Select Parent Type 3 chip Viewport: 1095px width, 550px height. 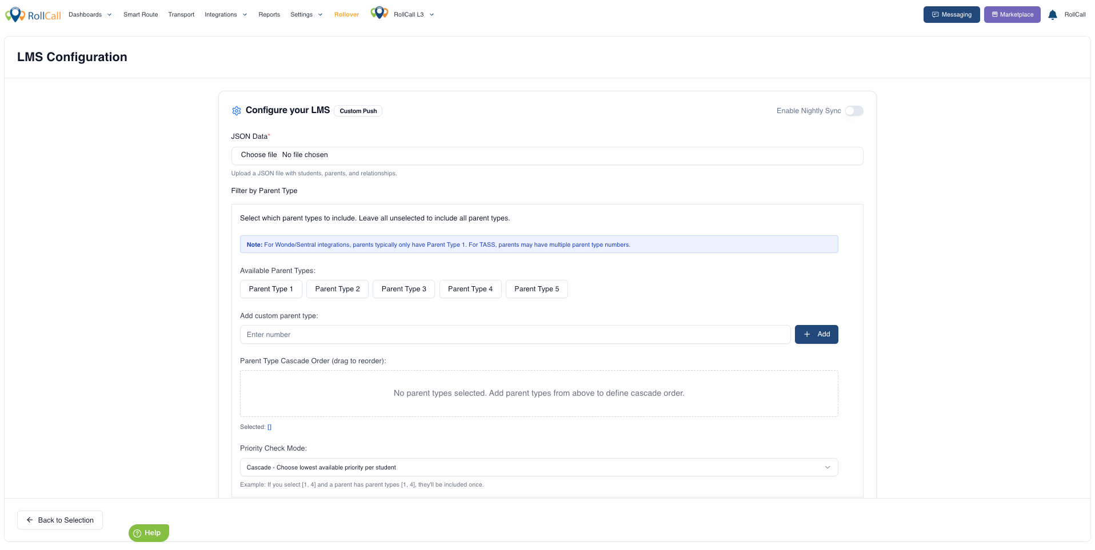click(x=404, y=289)
